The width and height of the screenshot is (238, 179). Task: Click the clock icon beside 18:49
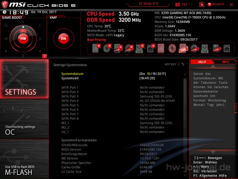pos(4,12)
